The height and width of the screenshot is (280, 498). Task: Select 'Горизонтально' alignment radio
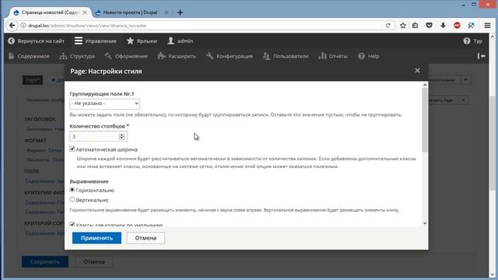point(72,190)
